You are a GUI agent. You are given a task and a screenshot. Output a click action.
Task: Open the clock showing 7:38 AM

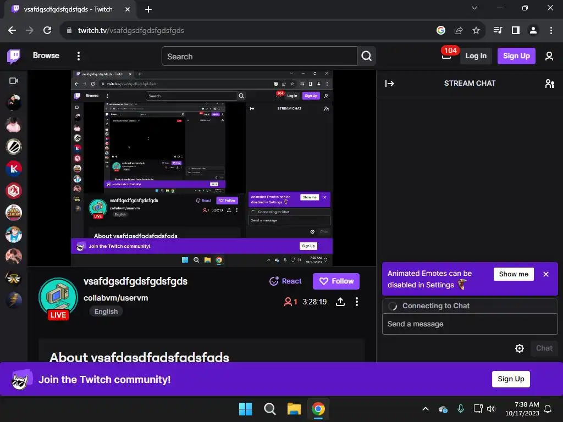[x=522, y=409]
